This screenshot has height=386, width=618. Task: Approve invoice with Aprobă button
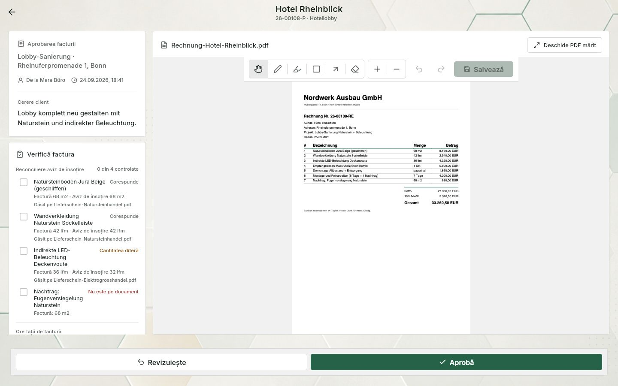click(456, 362)
